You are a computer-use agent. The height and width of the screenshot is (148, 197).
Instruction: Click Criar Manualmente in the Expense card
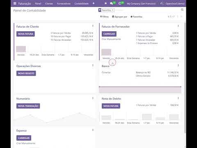click(x=26, y=143)
